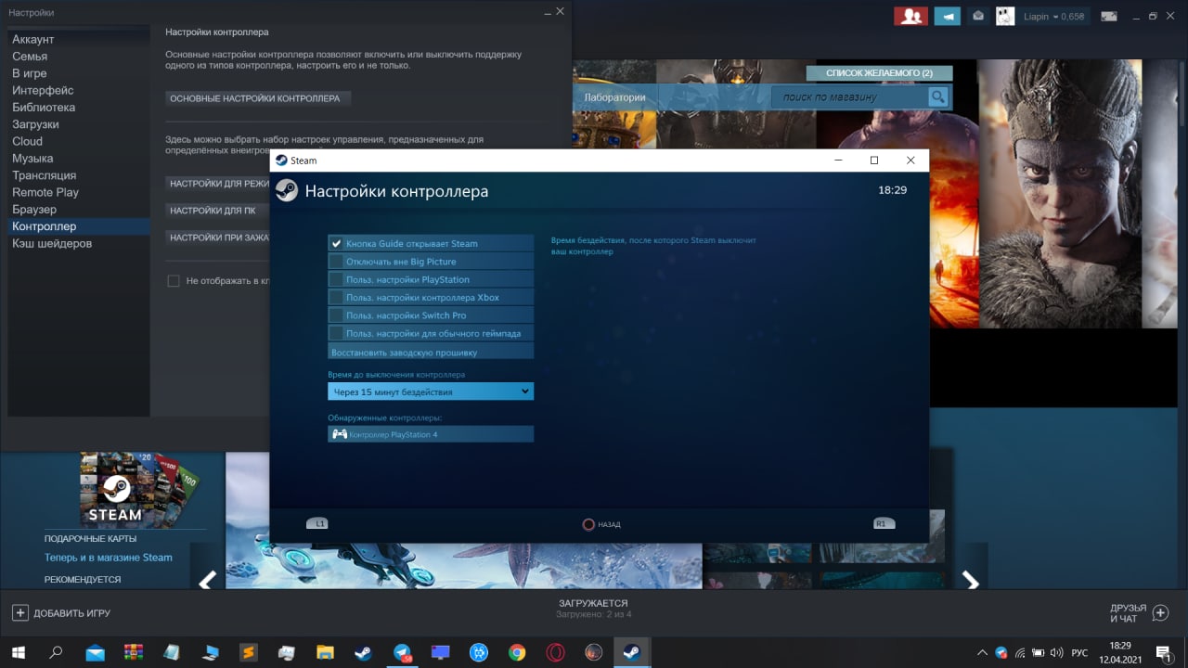1188x668 pixels.
Task: Open Sublime Text from the taskbar
Action: point(248,652)
